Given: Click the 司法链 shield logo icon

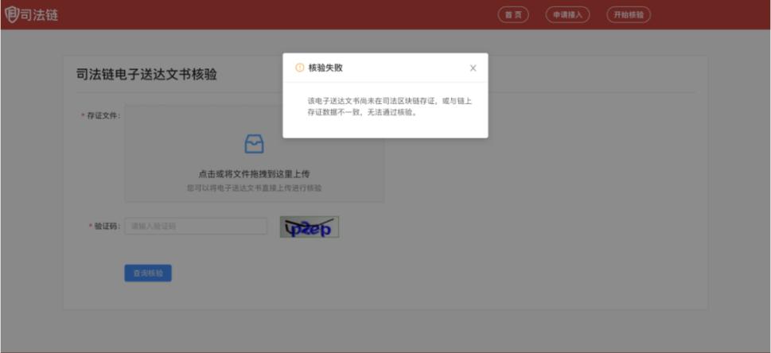Looking at the screenshot, I should click(12, 15).
